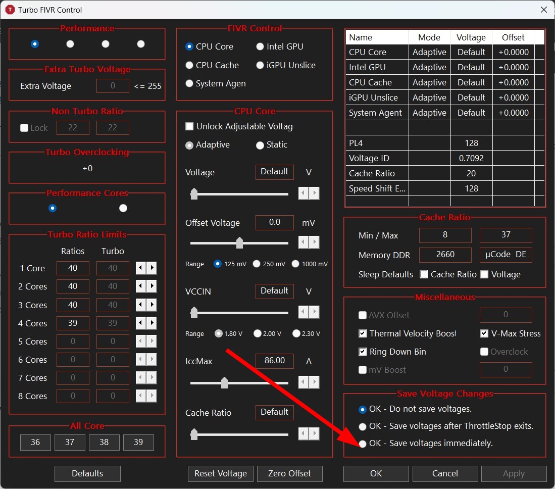This screenshot has width=555, height=489.
Task: Toggle Sleep Defaults Cache Ratio checkbox
Action: [424, 274]
